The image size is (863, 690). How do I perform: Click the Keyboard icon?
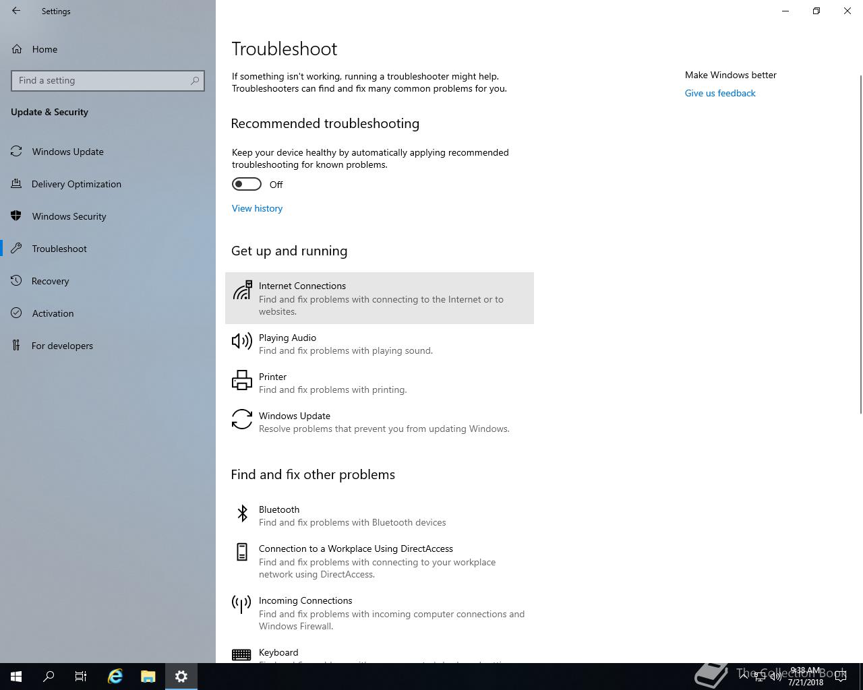point(241,654)
